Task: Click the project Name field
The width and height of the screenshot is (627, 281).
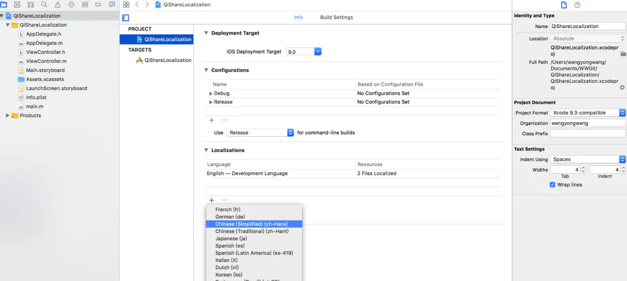Action: [x=588, y=26]
